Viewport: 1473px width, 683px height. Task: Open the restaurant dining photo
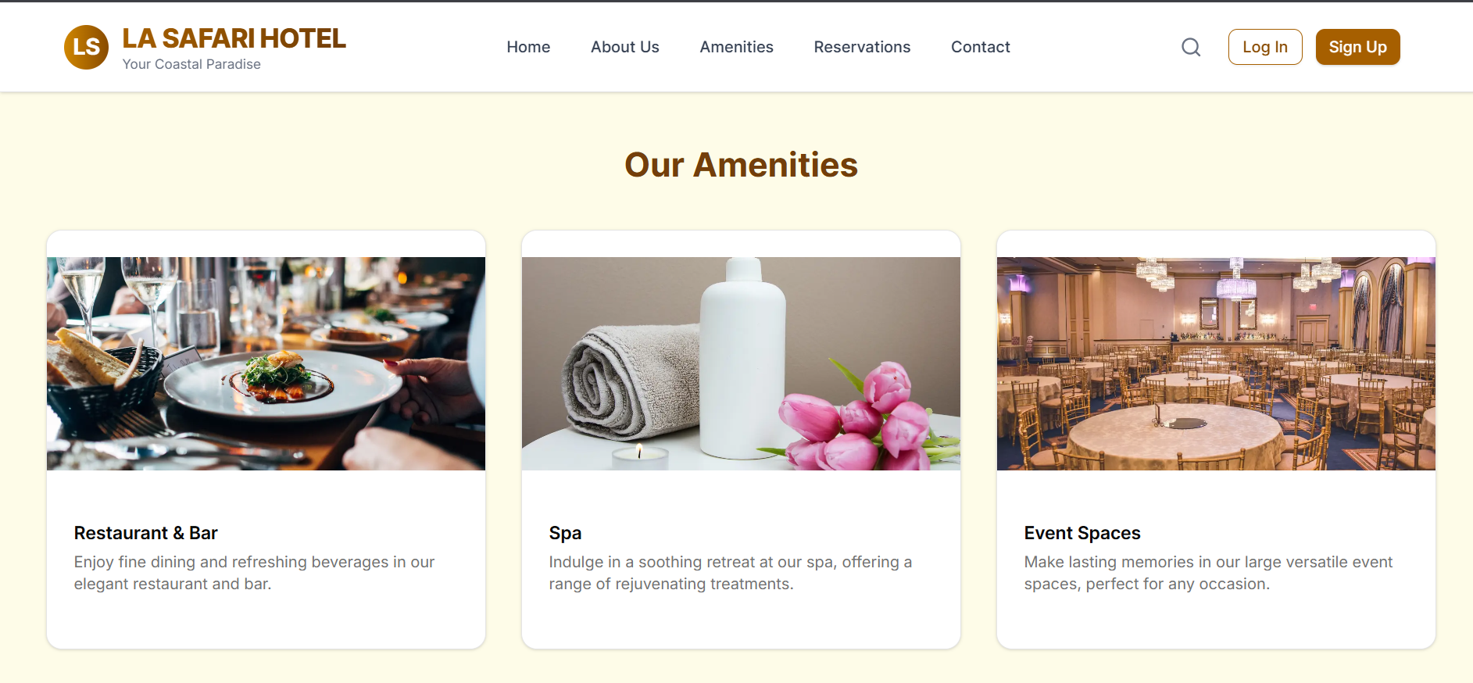[x=266, y=363]
